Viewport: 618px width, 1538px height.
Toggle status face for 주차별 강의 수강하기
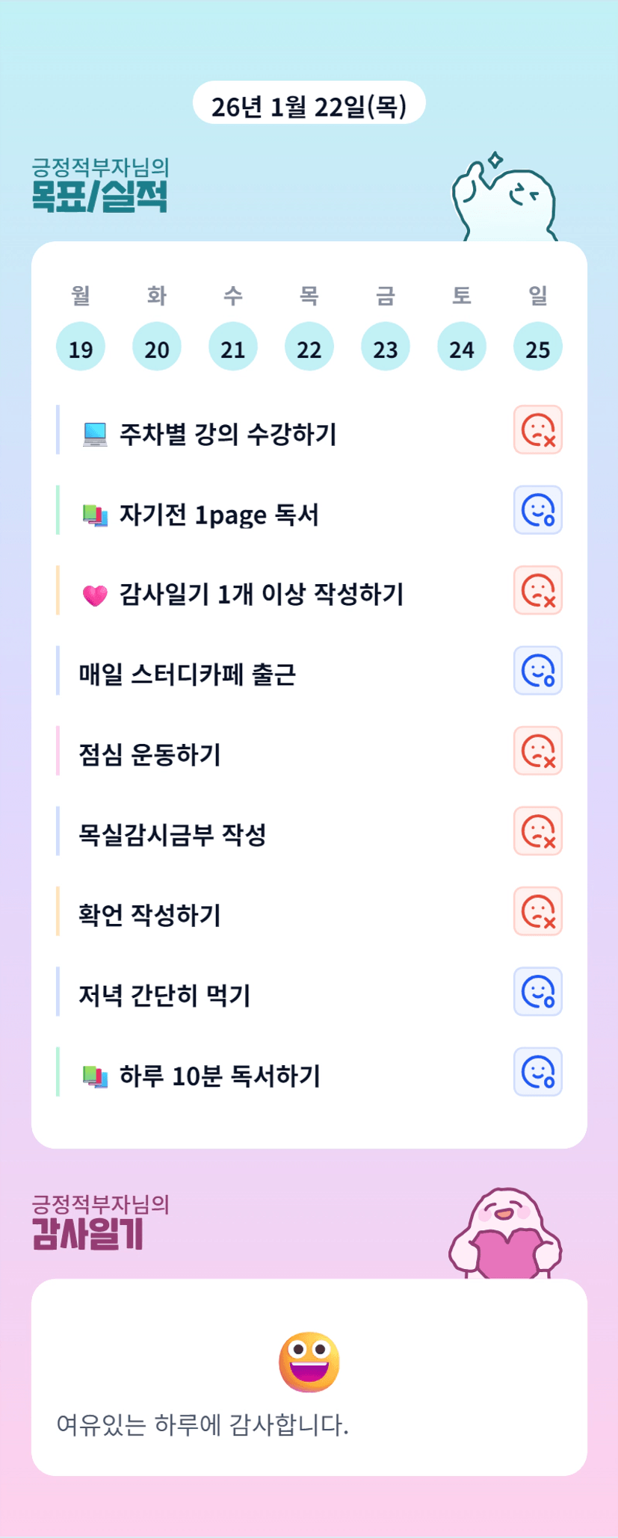[x=537, y=430]
